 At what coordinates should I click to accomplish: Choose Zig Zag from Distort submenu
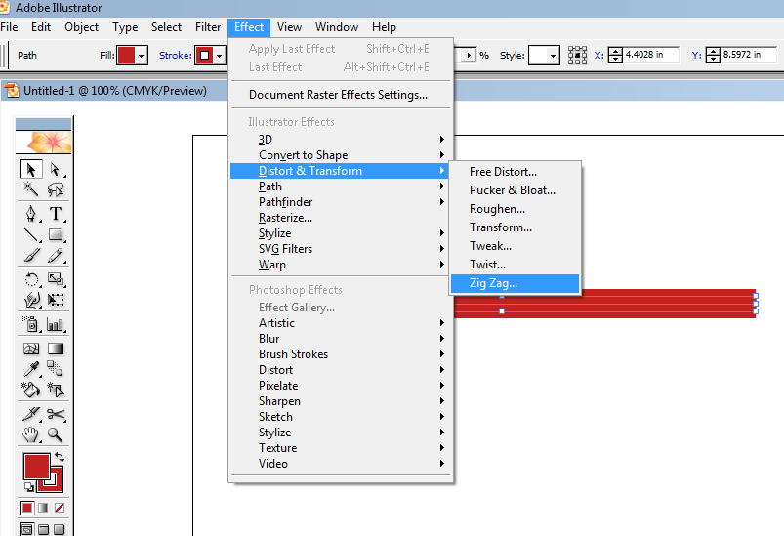[515, 283]
